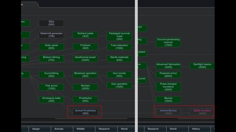Viewport: 236px width, 132px height.
Task: Select the Animal Bionics research node
Action: pos(168,112)
